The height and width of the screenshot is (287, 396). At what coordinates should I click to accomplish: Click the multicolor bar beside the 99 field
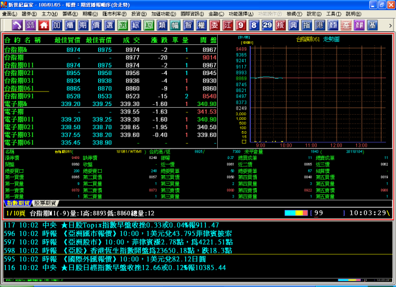296,213
